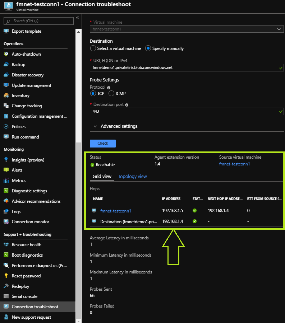
Task: Select TCP protocol radio button
Action: point(93,94)
